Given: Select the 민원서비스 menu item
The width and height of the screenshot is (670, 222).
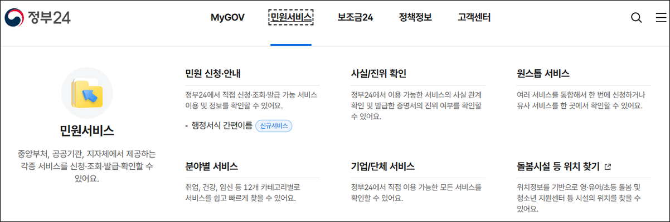Looking at the screenshot, I should (290, 17).
